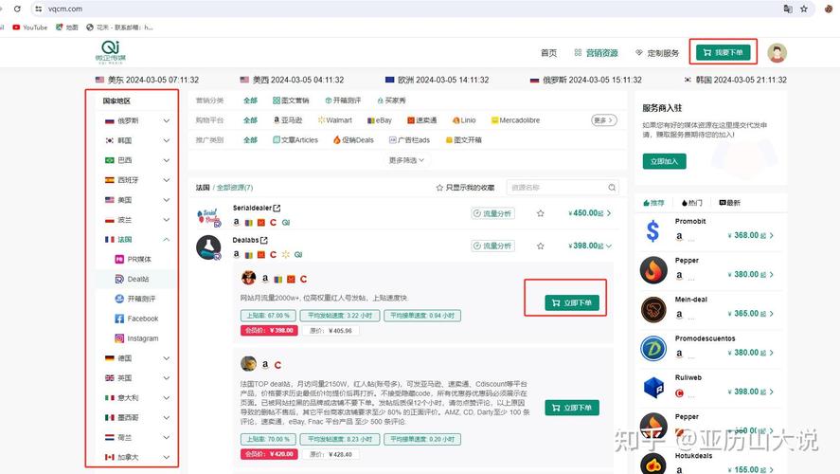Open the Serialdealer logo thumbnail
This screenshot has height=474, width=840.
pyautogui.click(x=208, y=217)
